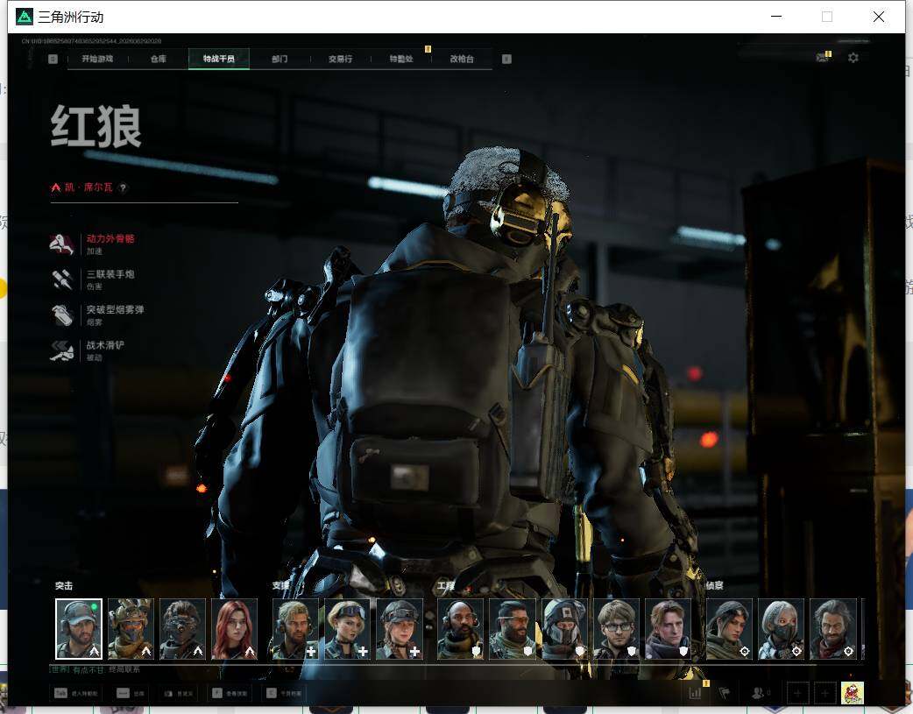The width and height of the screenshot is (913, 714).
Task: Go to the 交易行 tab
Action: point(340,59)
